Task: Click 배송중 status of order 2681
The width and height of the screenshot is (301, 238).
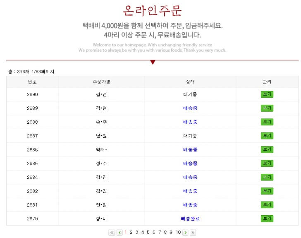Action: [x=190, y=205]
